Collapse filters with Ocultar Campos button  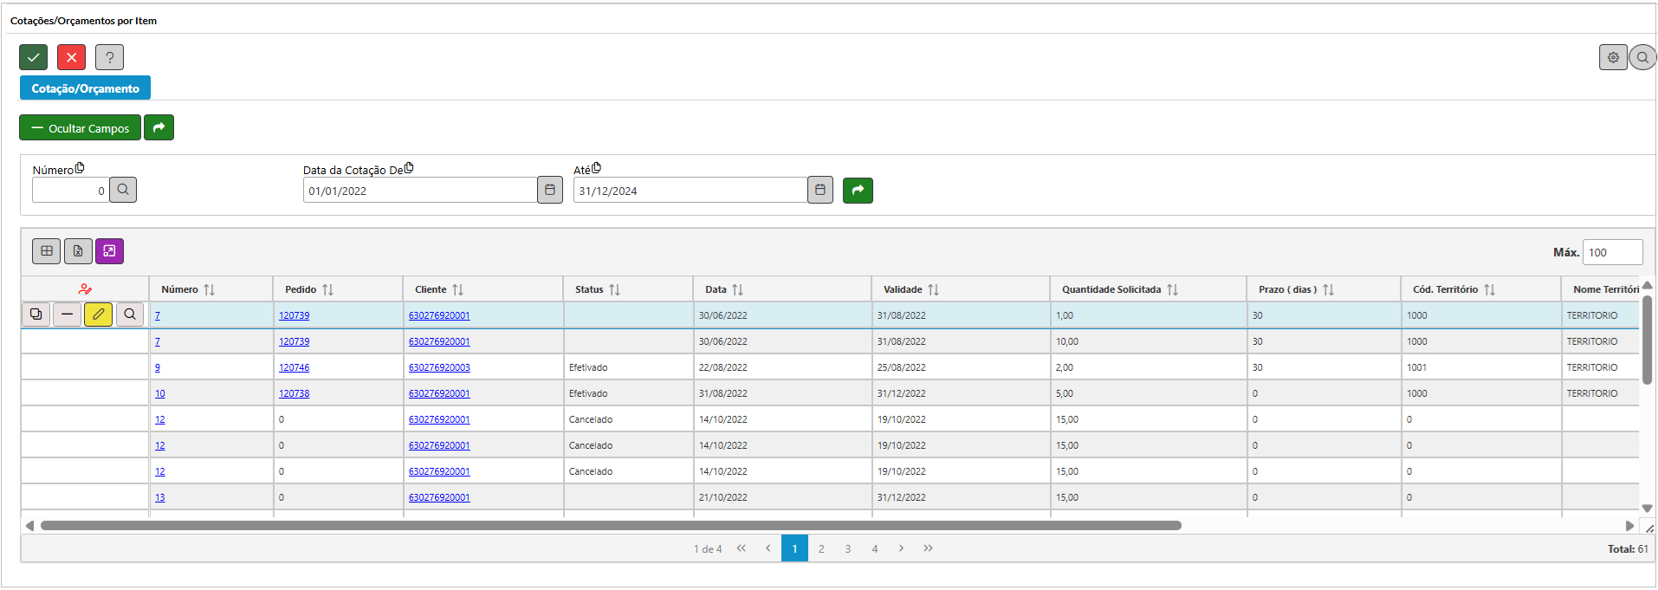(x=80, y=128)
